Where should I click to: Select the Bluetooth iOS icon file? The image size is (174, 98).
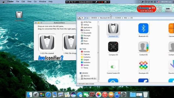click(x=143, y=28)
